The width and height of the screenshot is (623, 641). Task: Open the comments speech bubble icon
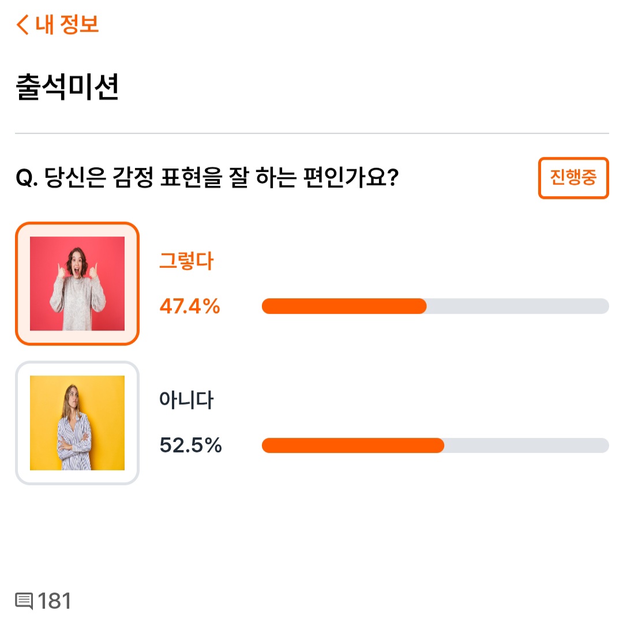24,601
